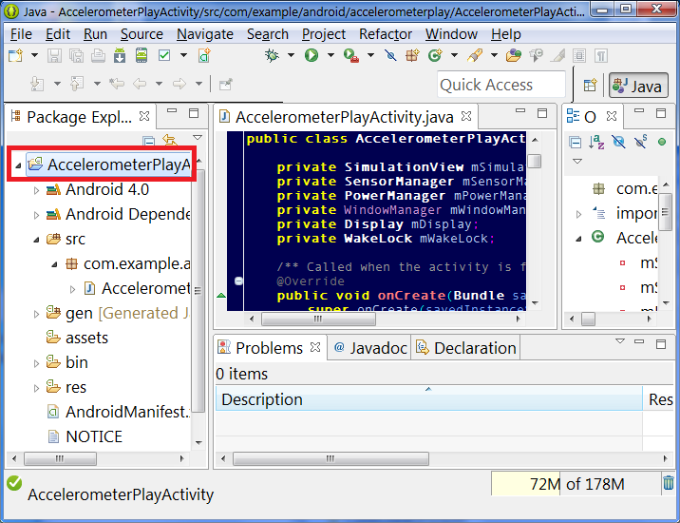680x523 pixels.
Task: Click Run External Tools toolbox icon
Action: click(350, 55)
